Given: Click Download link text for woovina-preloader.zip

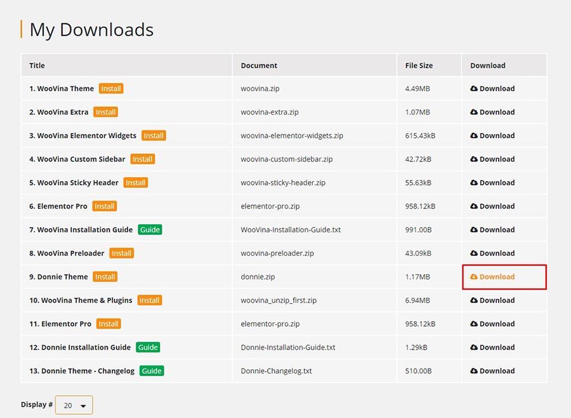Looking at the screenshot, I should tap(497, 253).
